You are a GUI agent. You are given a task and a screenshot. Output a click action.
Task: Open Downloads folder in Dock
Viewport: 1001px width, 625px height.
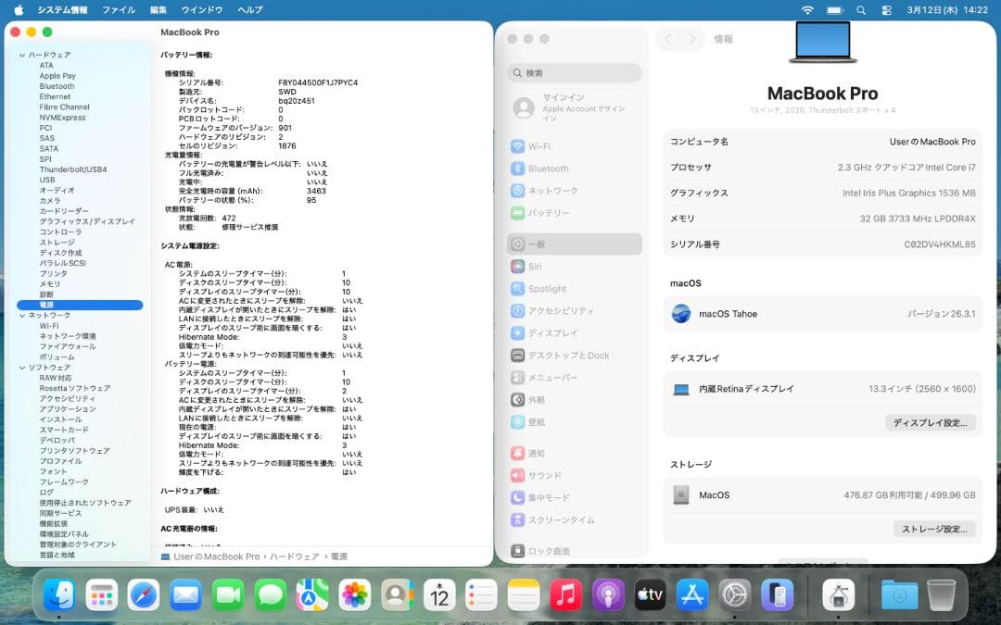[899, 595]
